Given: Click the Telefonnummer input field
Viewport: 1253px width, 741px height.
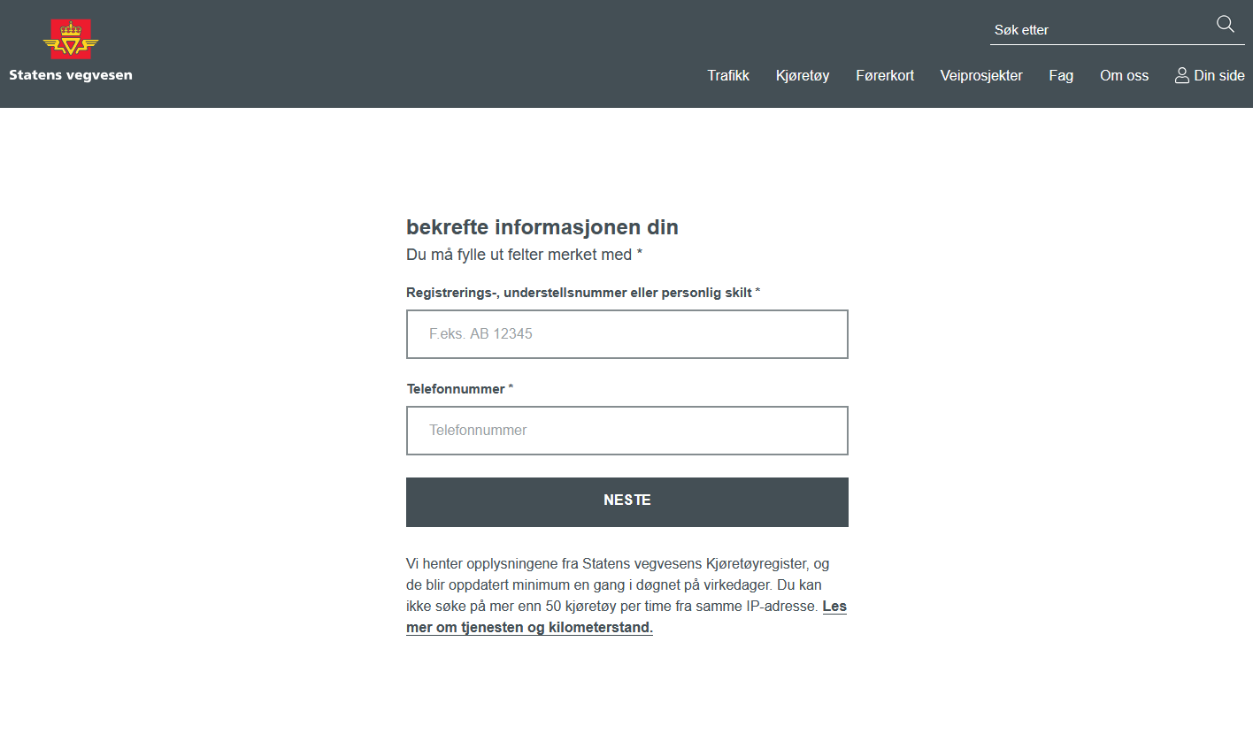Looking at the screenshot, I should click(626, 431).
